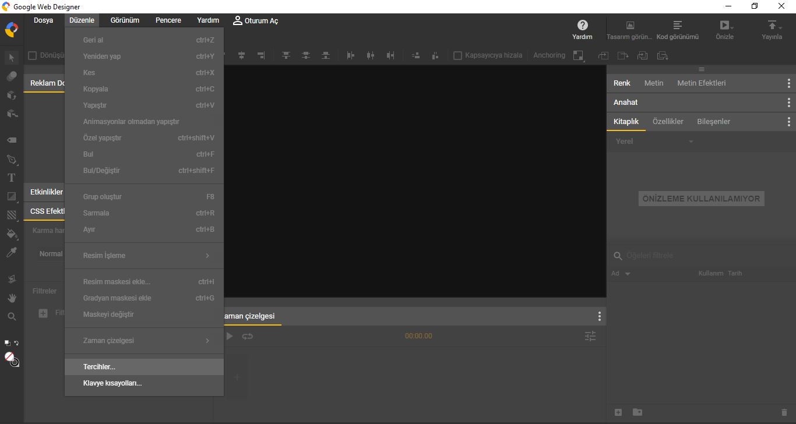
Task: Swap fill and stroke colors icon
Action: click(x=16, y=343)
